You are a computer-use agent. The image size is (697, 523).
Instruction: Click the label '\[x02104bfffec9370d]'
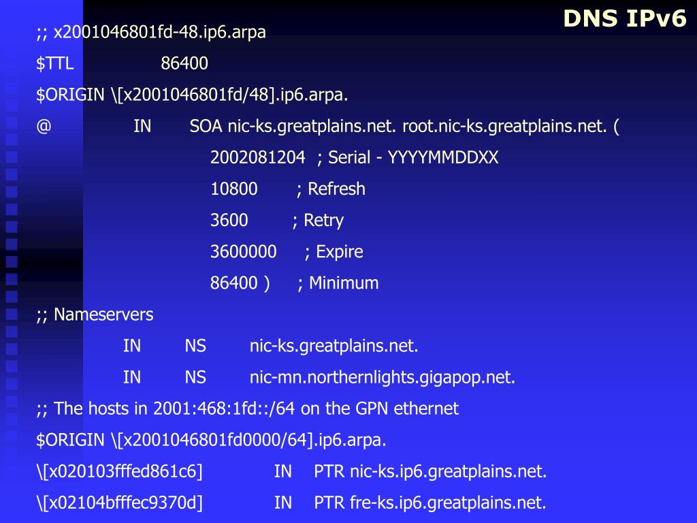[x=120, y=503]
